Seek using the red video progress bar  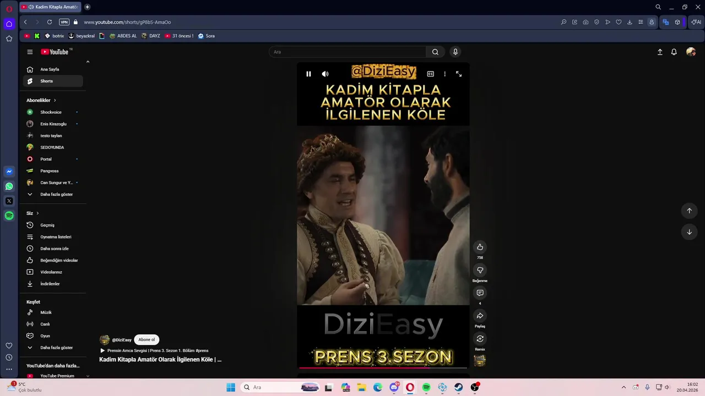383,367
